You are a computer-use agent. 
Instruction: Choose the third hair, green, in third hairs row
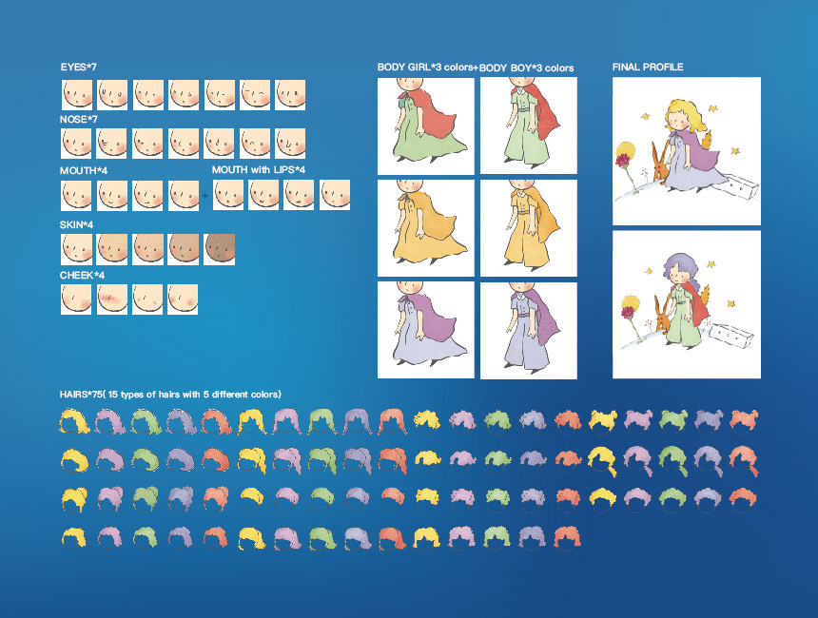pos(145,499)
